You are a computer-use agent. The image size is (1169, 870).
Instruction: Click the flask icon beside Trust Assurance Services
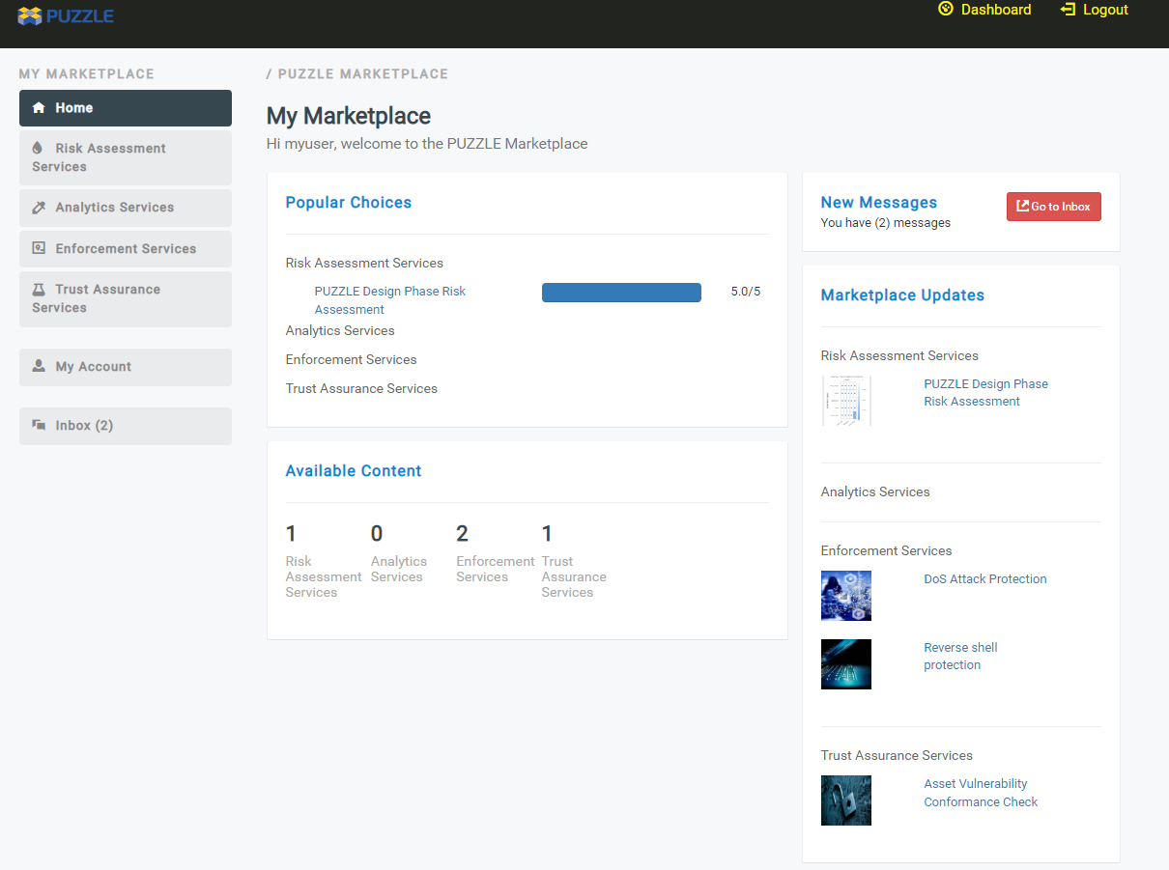tap(39, 290)
